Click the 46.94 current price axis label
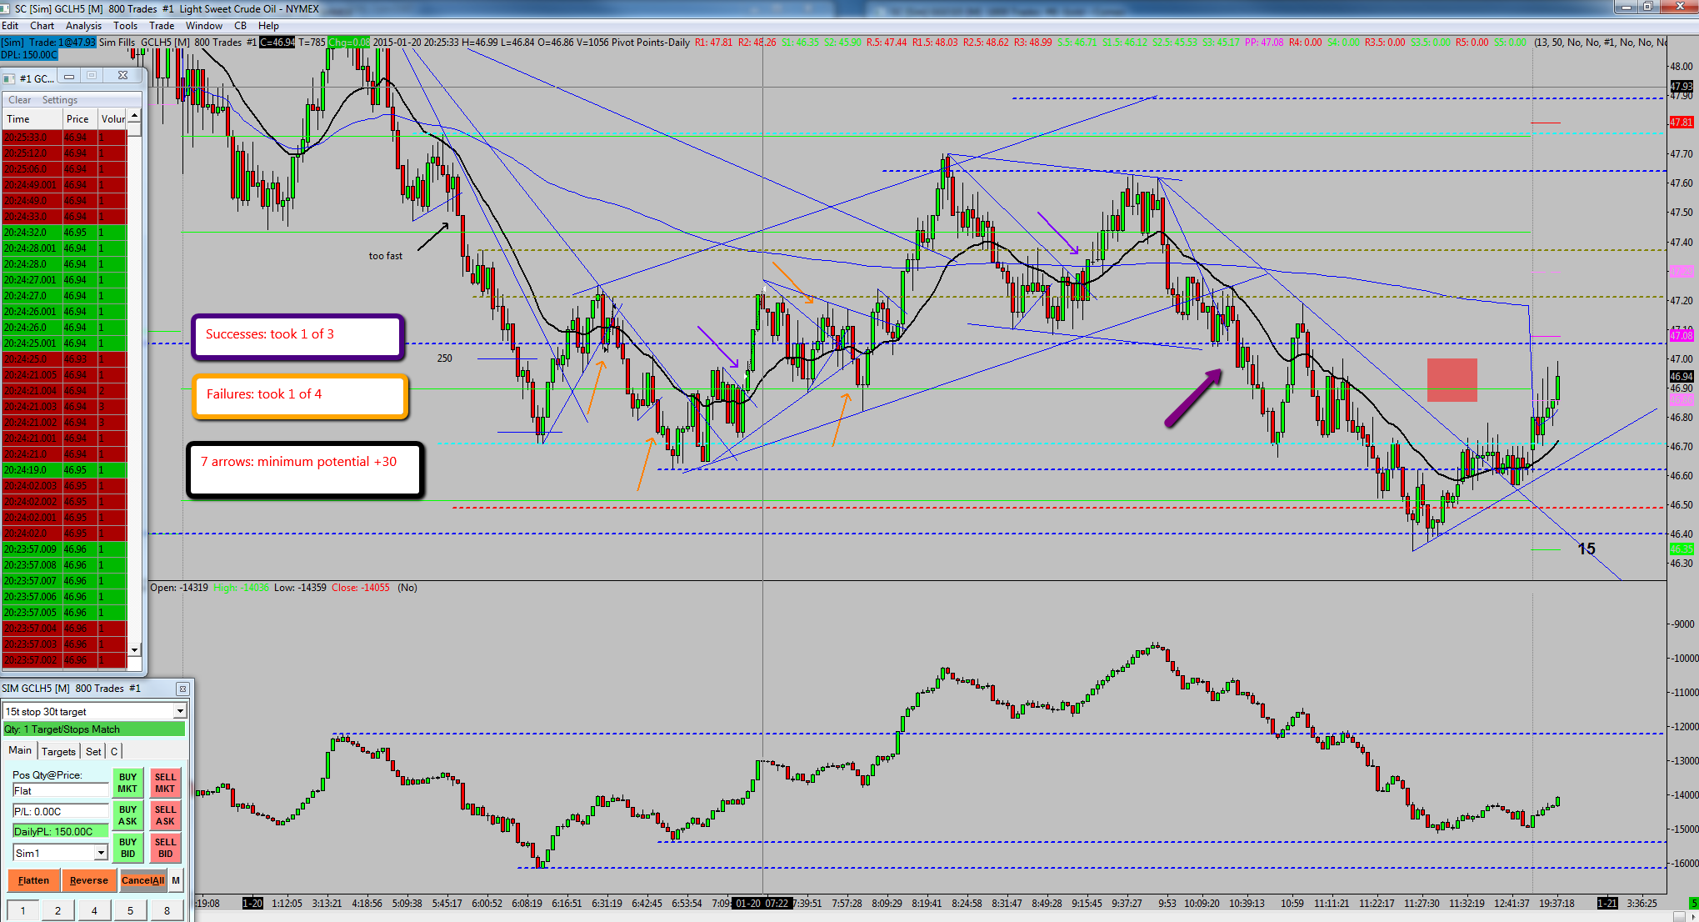Image resolution: width=1699 pixels, height=922 pixels. tap(1682, 377)
